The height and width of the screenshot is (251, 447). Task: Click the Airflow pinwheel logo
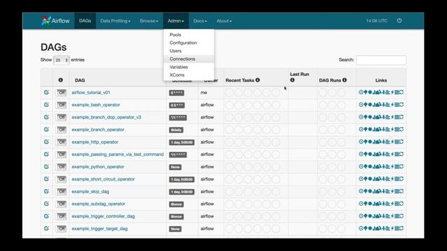point(45,21)
